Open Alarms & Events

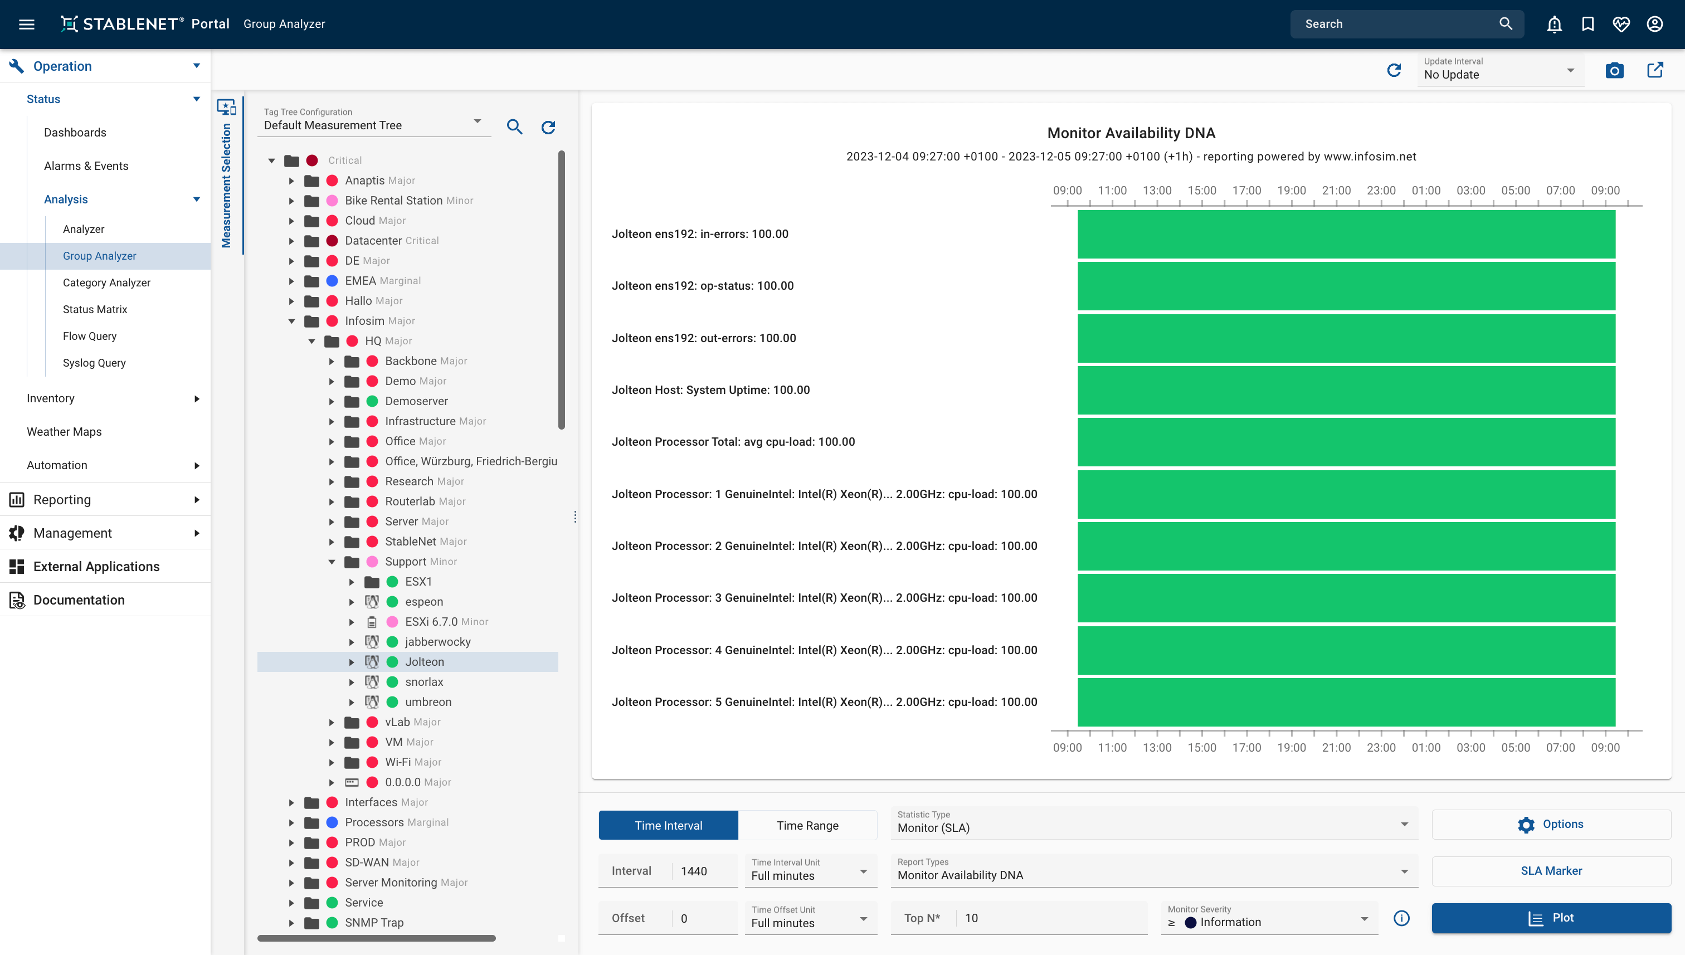[x=86, y=166]
